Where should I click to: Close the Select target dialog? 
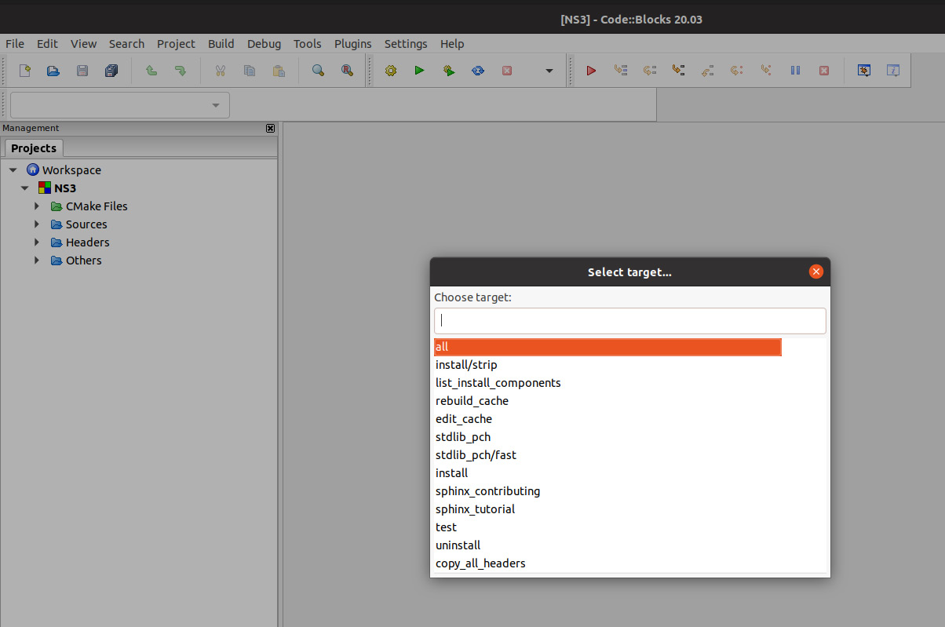click(x=816, y=272)
